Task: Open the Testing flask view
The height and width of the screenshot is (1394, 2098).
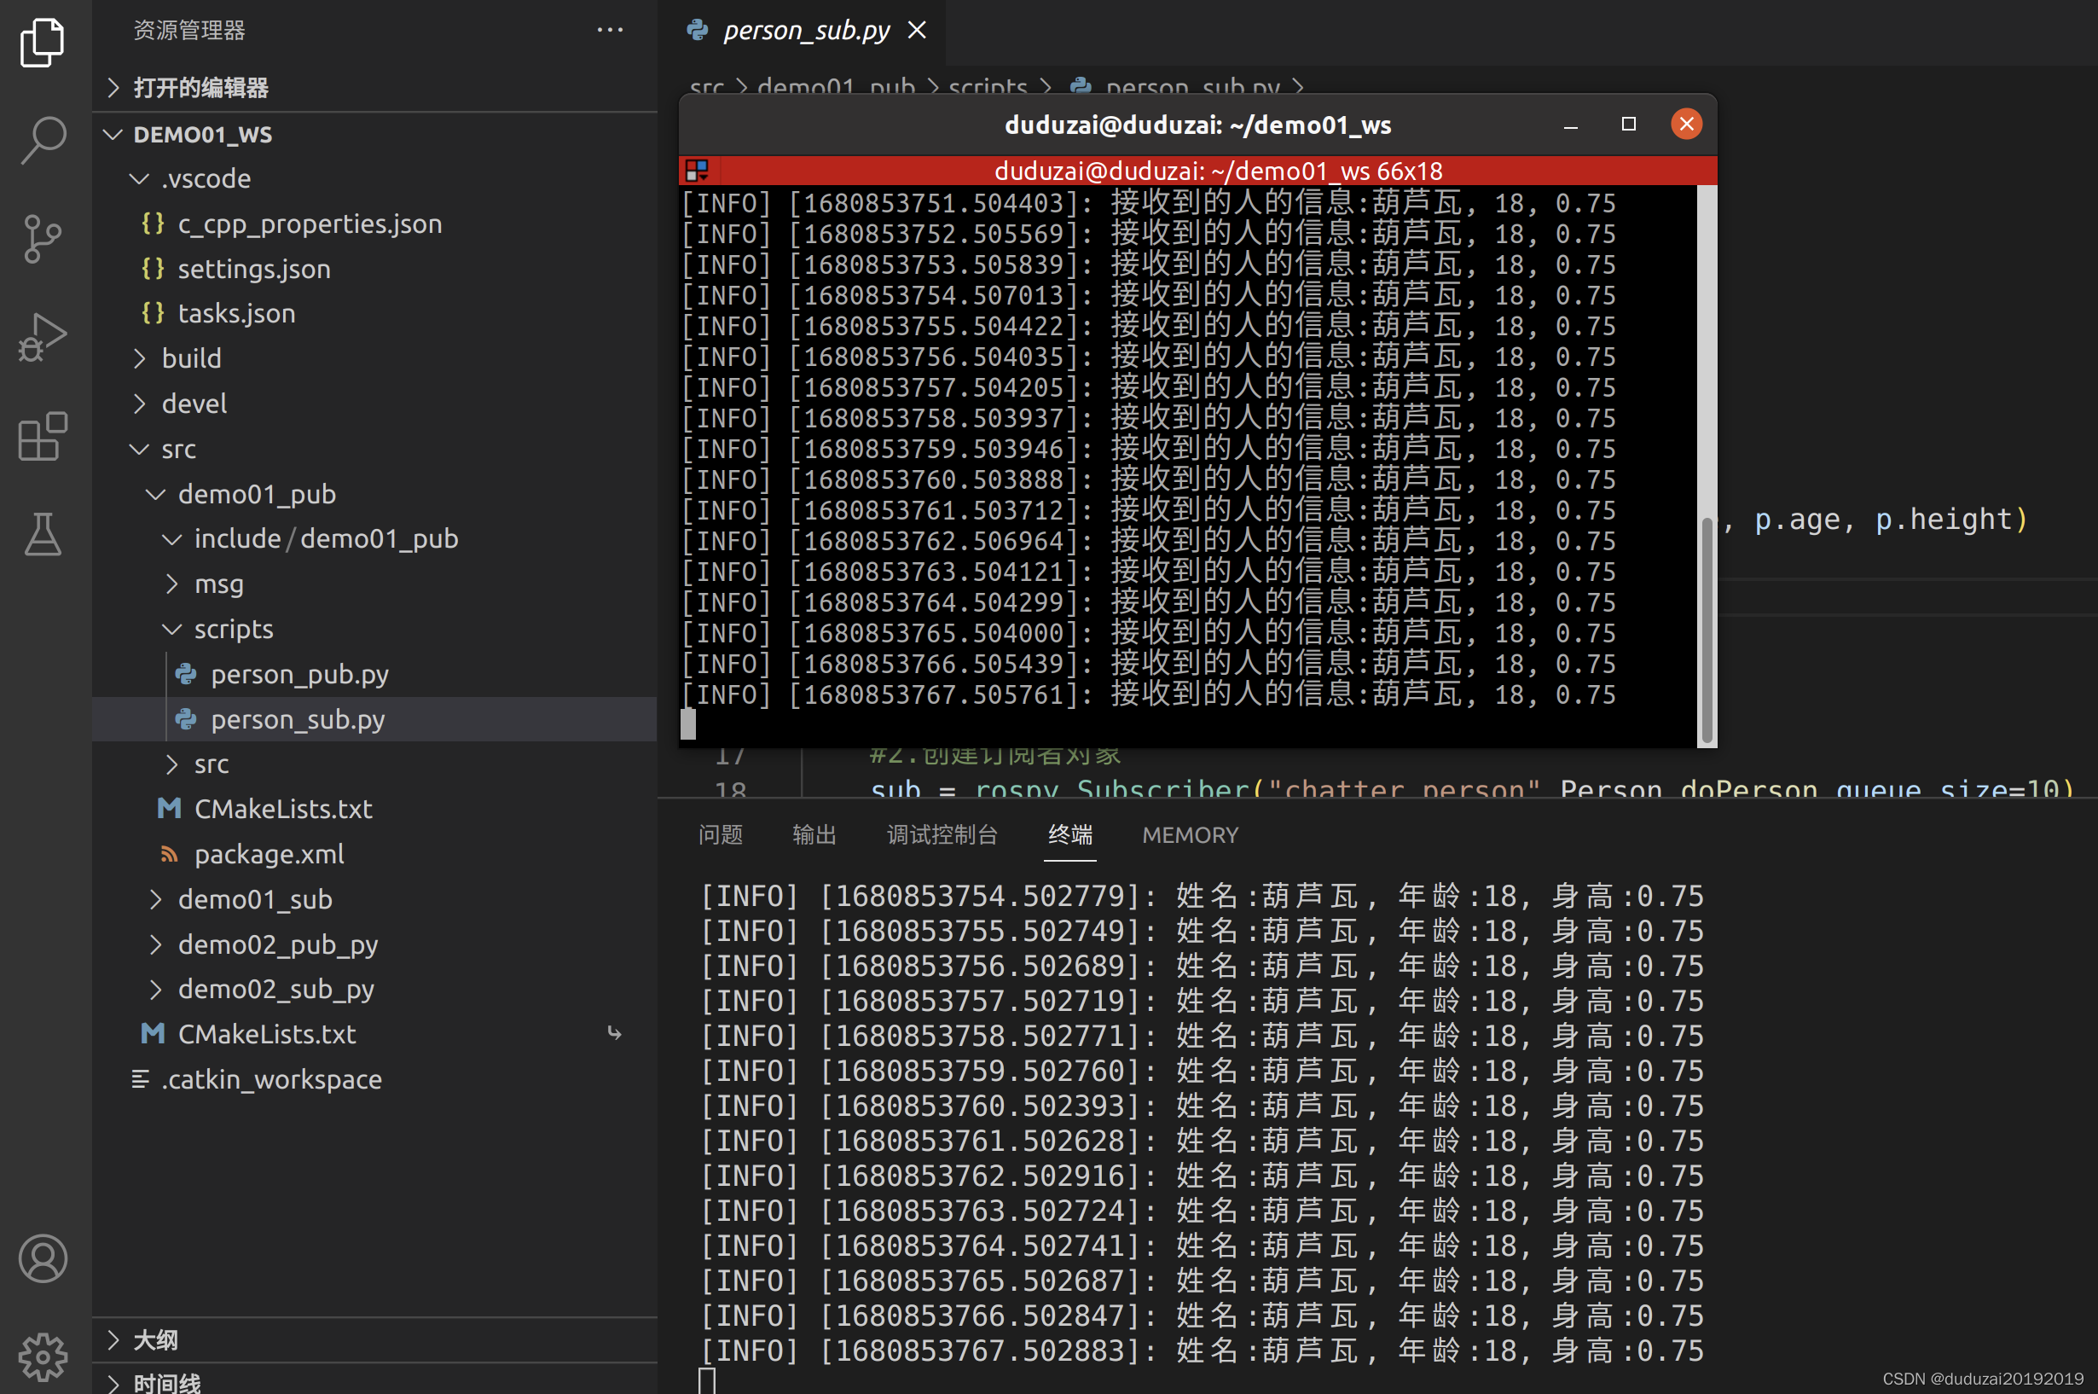Action: pyautogui.click(x=42, y=533)
